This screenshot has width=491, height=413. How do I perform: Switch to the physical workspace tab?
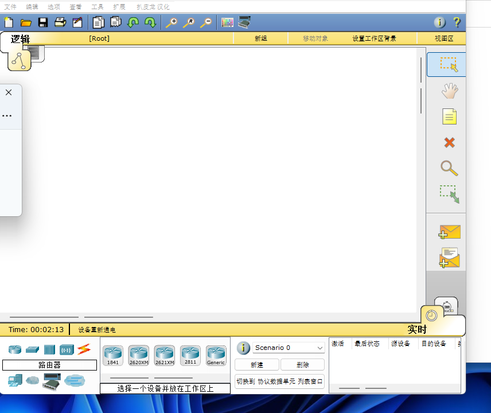(x=36, y=53)
